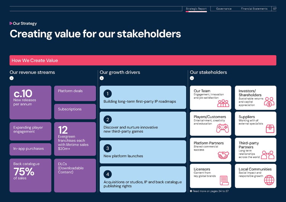Open the Governance tab
Image resolution: width=286 pixels, height=202 pixels.
[x=224, y=9]
